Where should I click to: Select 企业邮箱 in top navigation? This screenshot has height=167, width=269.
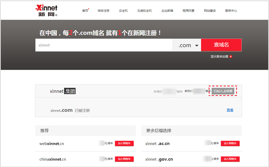pos(167,11)
